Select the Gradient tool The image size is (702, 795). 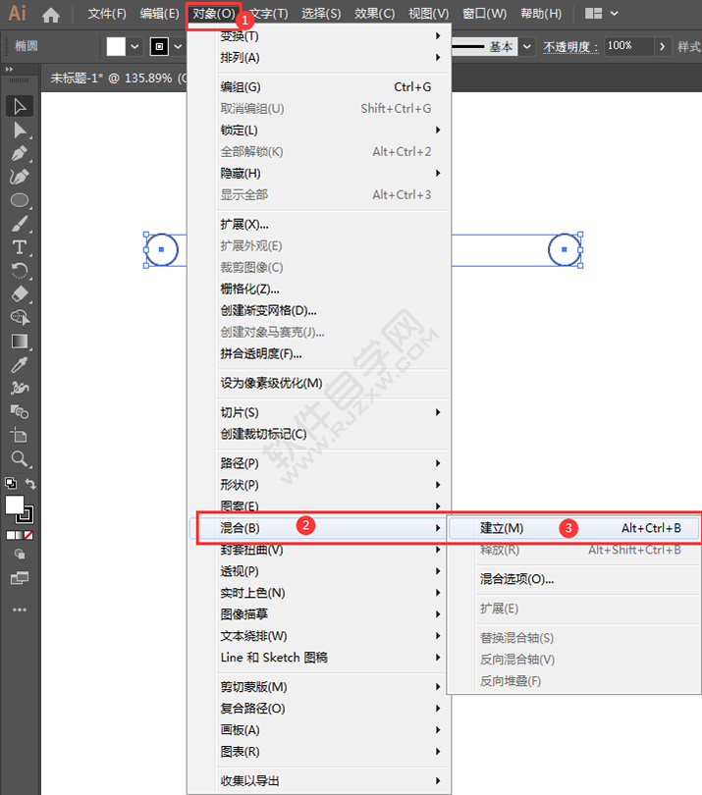coord(20,342)
